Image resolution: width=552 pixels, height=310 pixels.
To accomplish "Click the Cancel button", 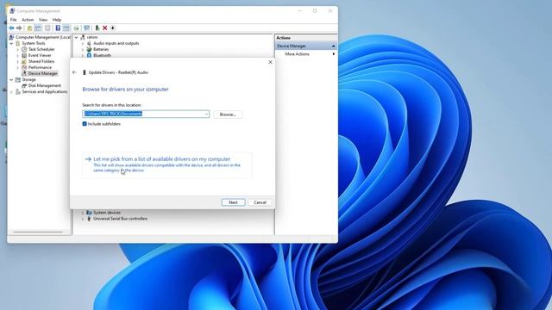I will click(x=260, y=202).
